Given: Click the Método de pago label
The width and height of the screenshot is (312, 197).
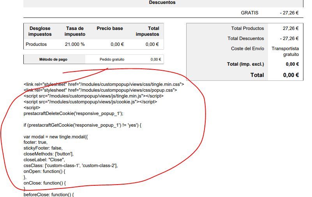Looking at the screenshot, I should coord(53,59).
